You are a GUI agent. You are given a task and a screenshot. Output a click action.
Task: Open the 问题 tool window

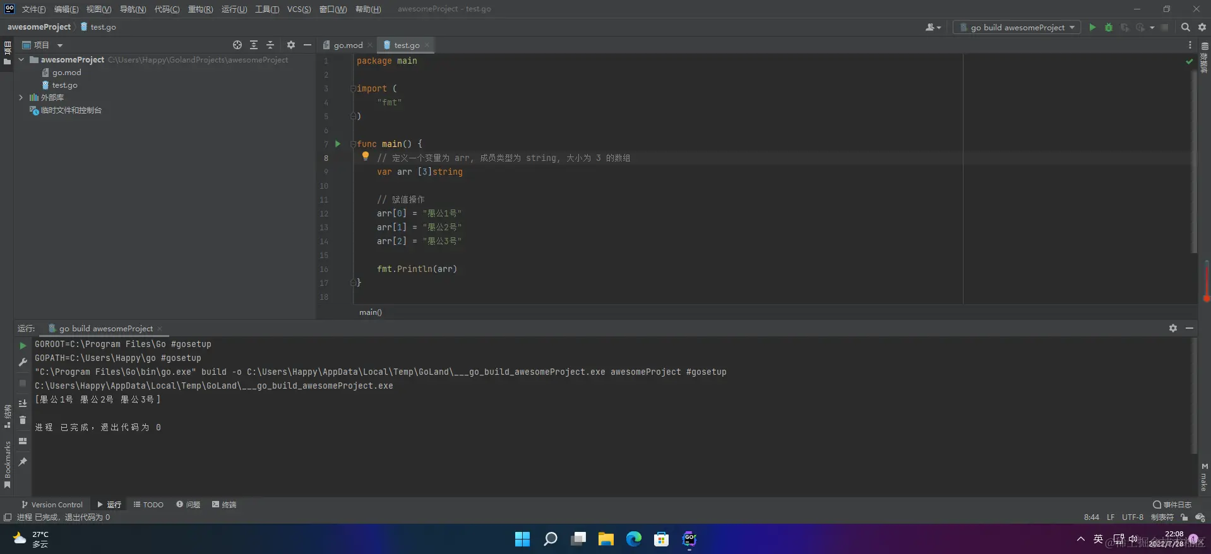188,504
